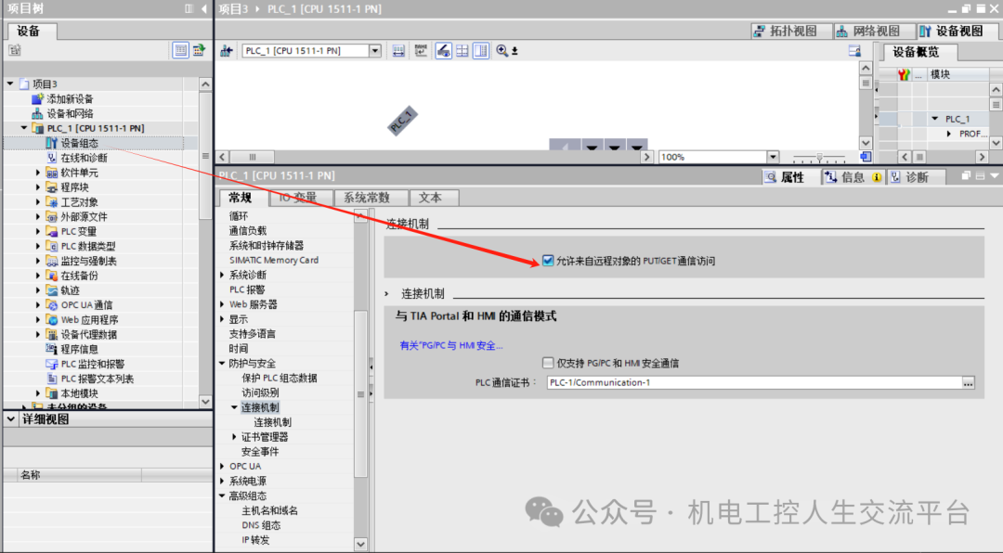Click the 信息 warning indicator icon
This screenshot has width=1003, height=553.
click(x=877, y=177)
